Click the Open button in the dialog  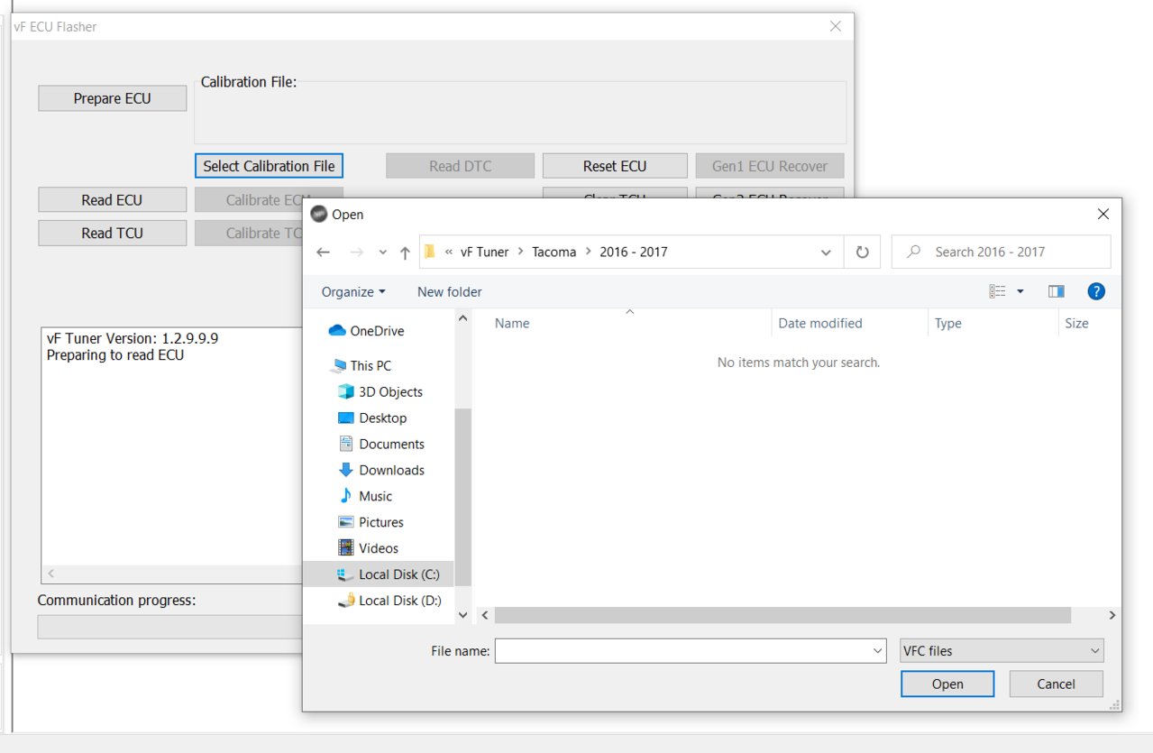947,684
